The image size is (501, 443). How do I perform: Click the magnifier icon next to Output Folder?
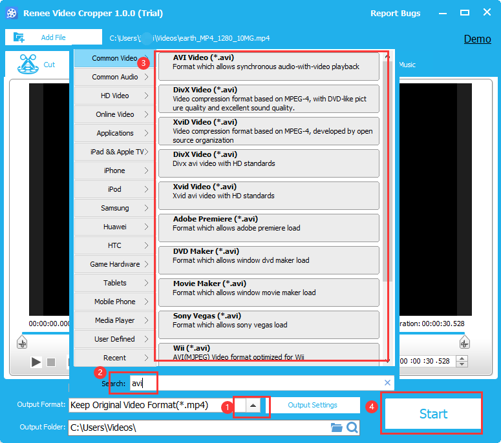pyautogui.click(x=352, y=428)
